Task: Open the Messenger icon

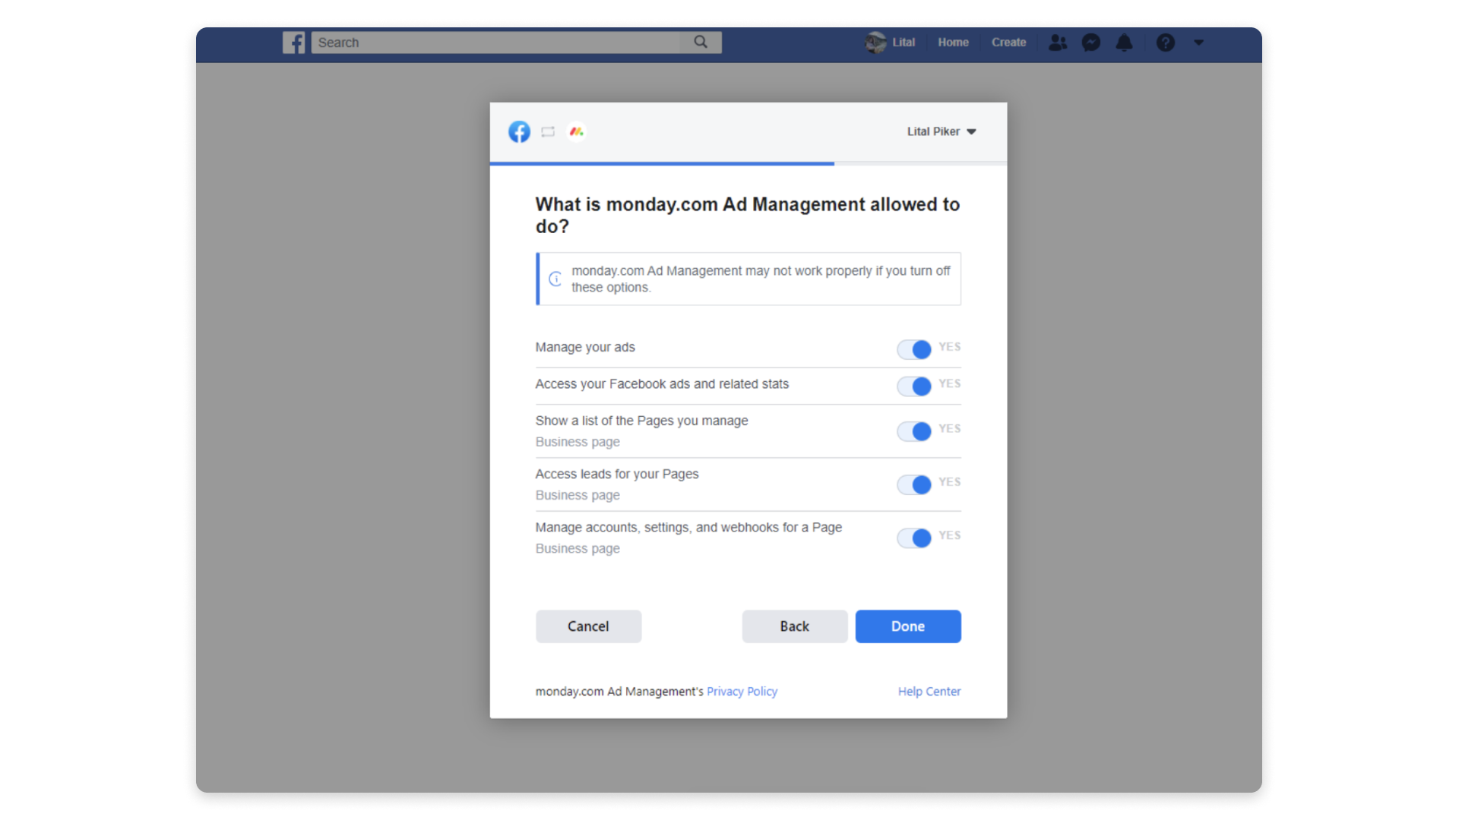Action: pyautogui.click(x=1091, y=43)
